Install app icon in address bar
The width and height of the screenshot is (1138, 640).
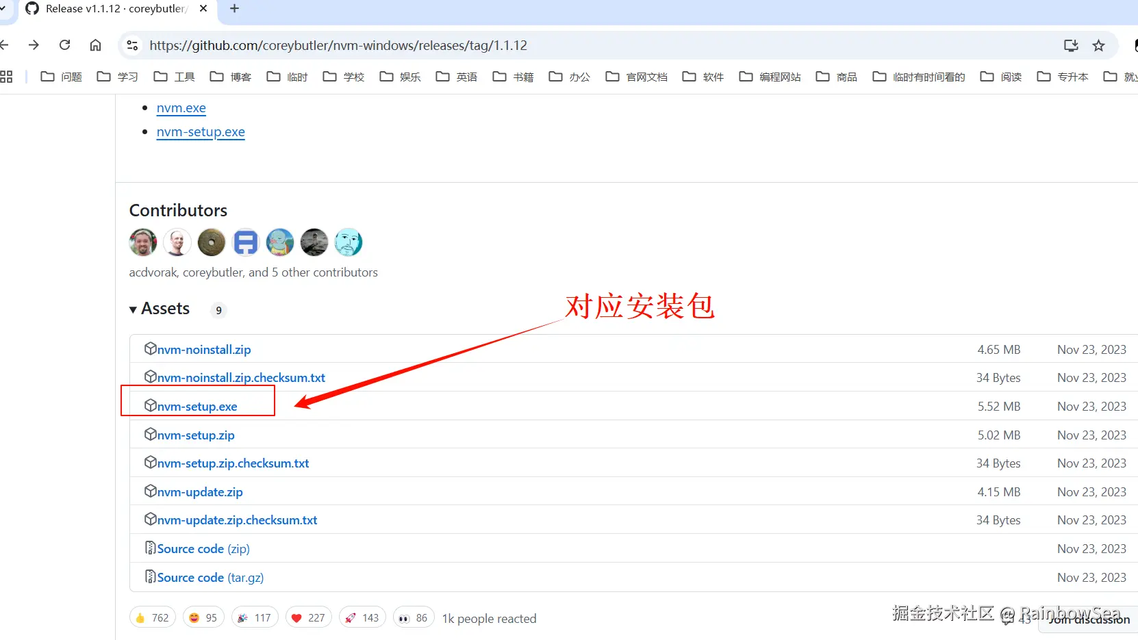pyautogui.click(x=1071, y=45)
